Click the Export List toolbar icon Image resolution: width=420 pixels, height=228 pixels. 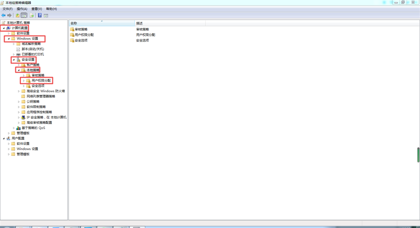[31, 15]
